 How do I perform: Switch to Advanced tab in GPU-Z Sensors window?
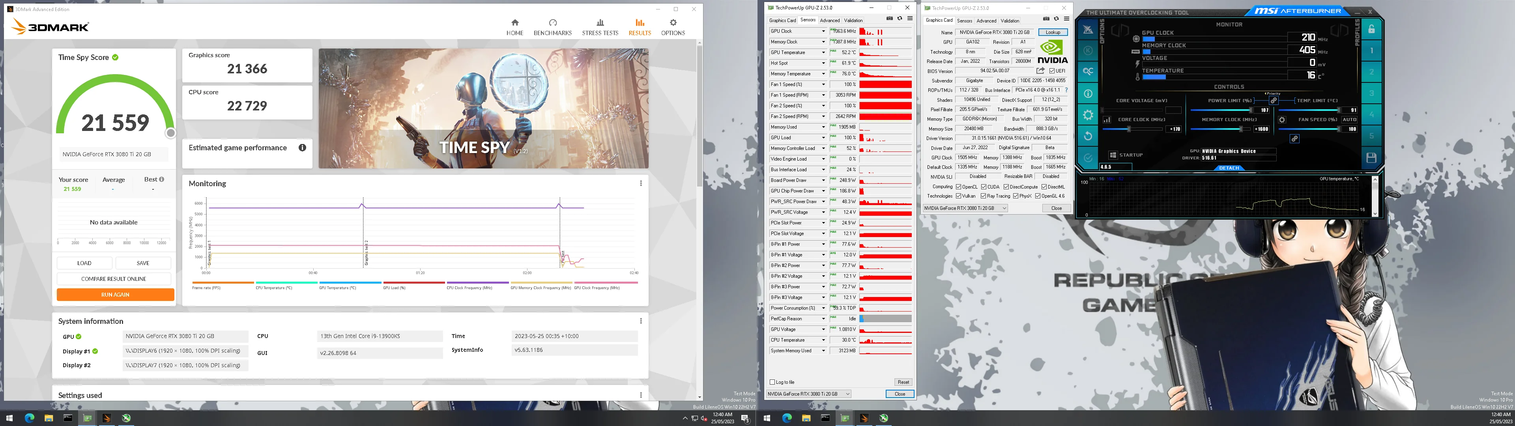[830, 20]
